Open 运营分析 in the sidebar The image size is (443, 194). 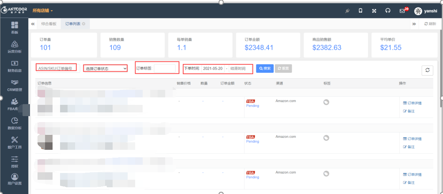tap(15, 47)
